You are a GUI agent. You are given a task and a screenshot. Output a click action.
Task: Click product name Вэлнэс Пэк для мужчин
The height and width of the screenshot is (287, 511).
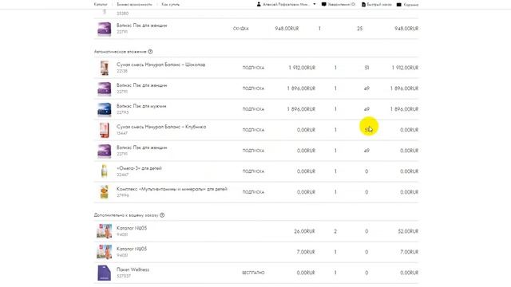pos(141,106)
